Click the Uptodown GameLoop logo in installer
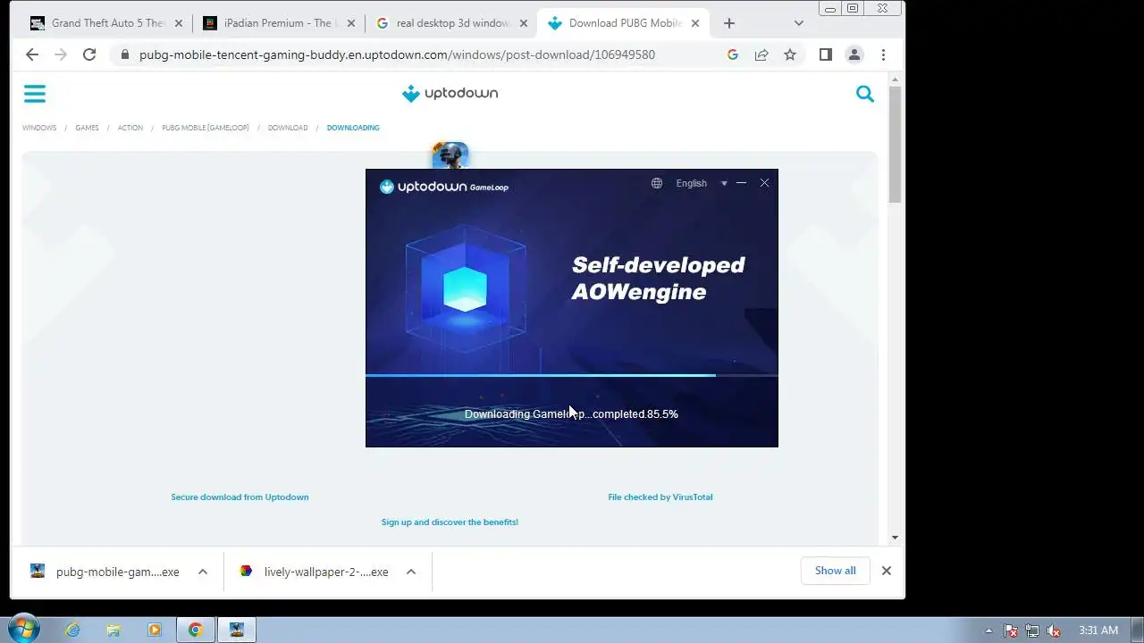1144x643 pixels. pos(444,187)
